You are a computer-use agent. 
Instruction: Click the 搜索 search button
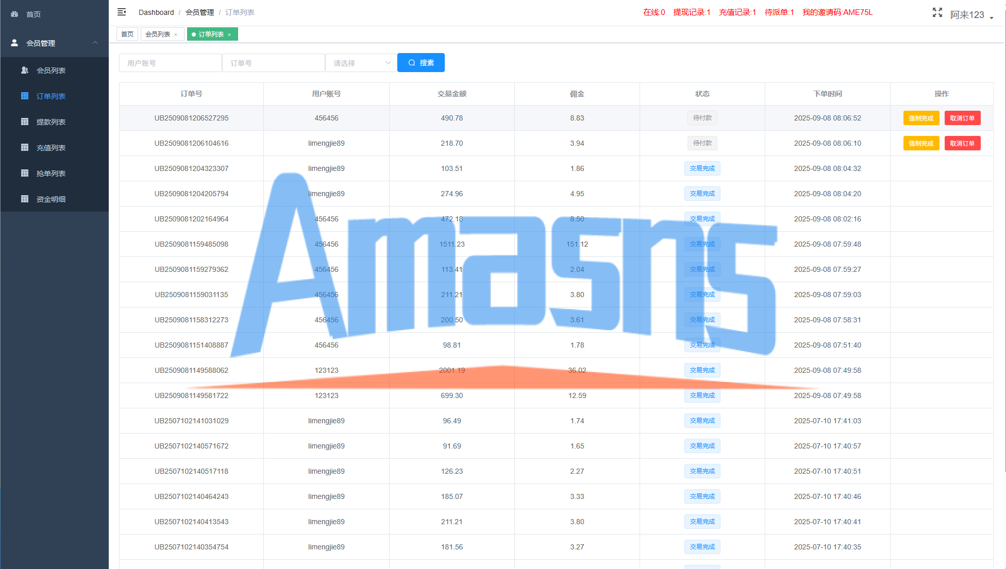click(x=421, y=63)
